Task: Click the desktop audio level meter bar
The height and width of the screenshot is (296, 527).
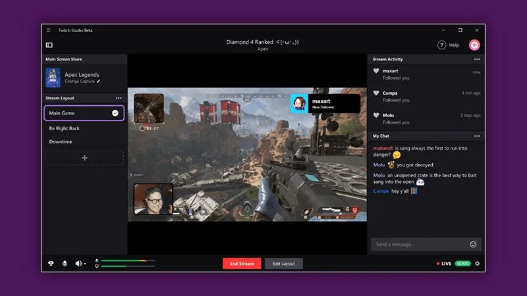Action: click(x=128, y=266)
